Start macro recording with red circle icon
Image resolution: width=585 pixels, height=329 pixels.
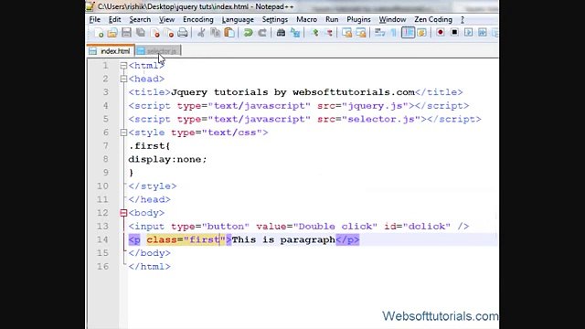pyautogui.click(x=441, y=33)
